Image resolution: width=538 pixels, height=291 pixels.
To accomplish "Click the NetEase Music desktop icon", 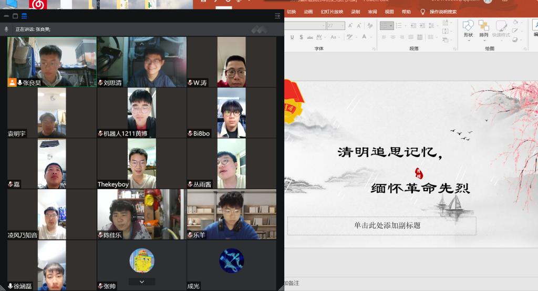I will point(37,5).
